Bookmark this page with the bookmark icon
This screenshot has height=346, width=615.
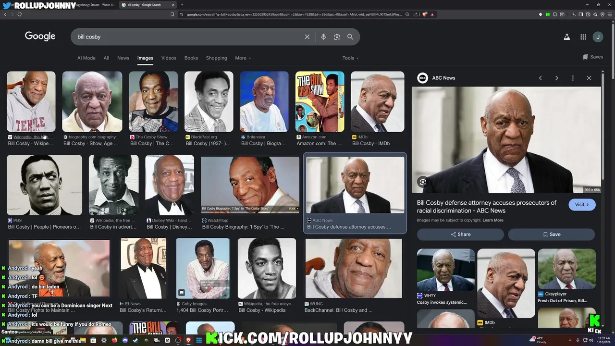pos(172,14)
